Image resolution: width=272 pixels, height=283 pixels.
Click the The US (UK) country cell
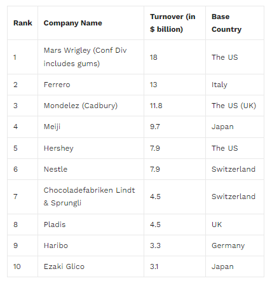[234, 106]
